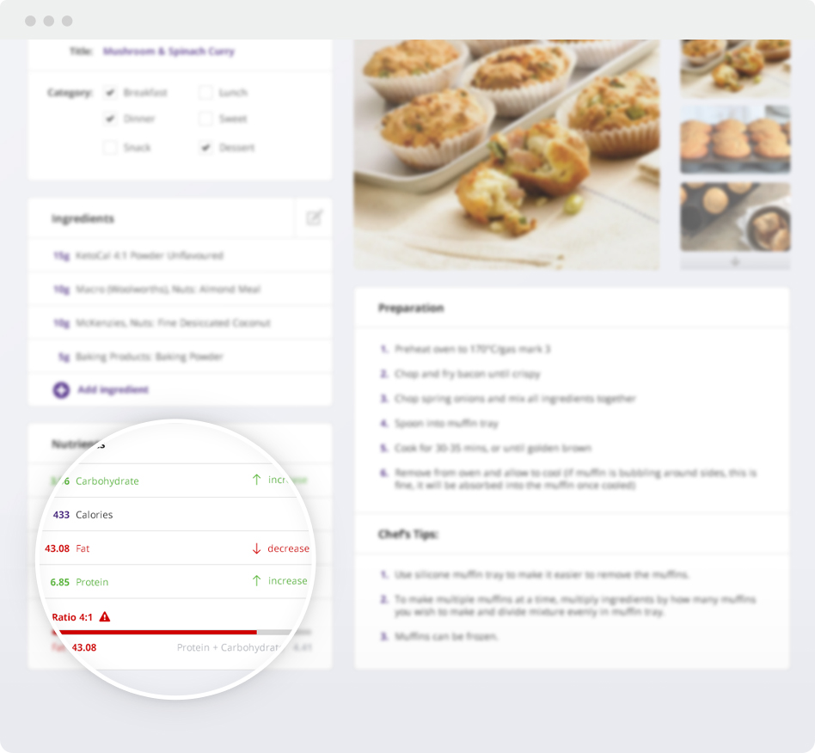Enable the Lunch category checkbox
Image resolution: width=815 pixels, height=753 pixels.
click(205, 93)
